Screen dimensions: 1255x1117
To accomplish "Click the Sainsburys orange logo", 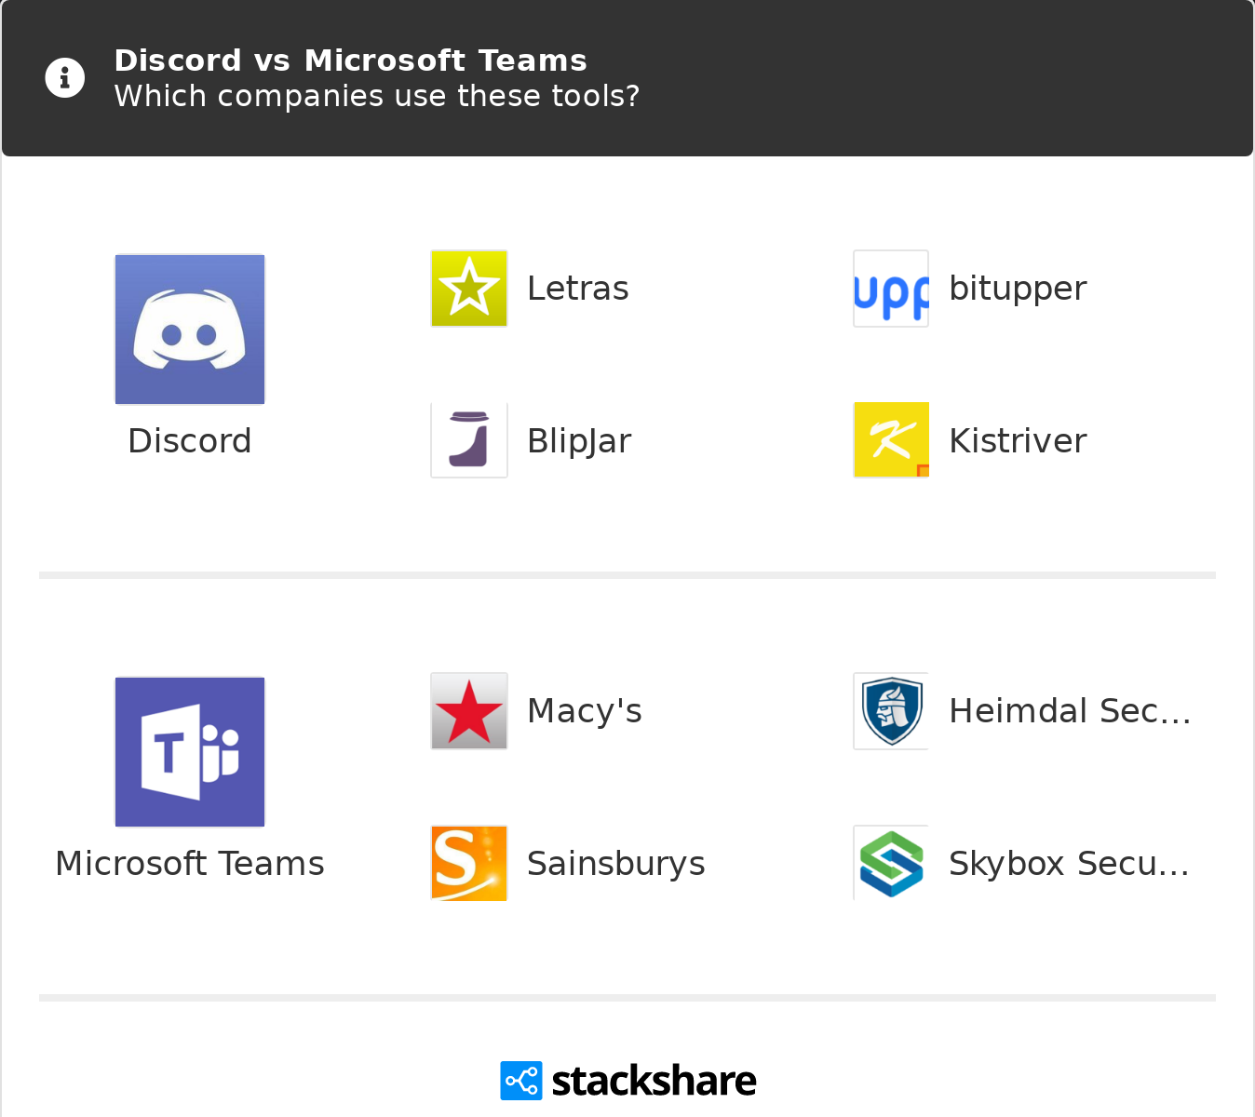I will point(469,863).
